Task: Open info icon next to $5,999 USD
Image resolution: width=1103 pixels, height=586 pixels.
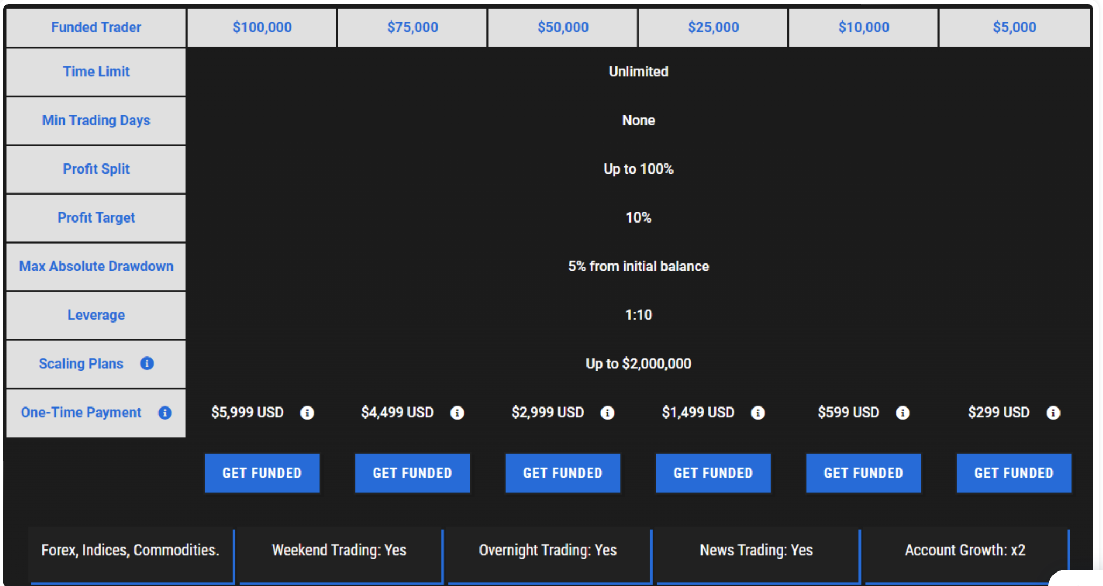Action: point(307,412)
